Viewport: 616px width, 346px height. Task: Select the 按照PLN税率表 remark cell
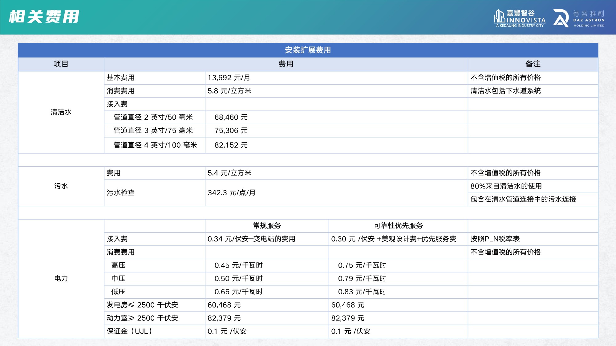[x=495, y=239]
